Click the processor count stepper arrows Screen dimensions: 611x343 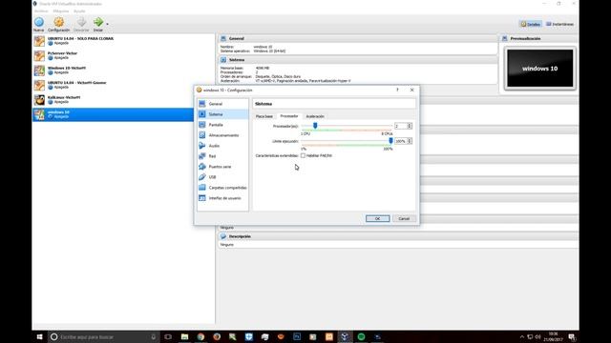click(410, 126)
